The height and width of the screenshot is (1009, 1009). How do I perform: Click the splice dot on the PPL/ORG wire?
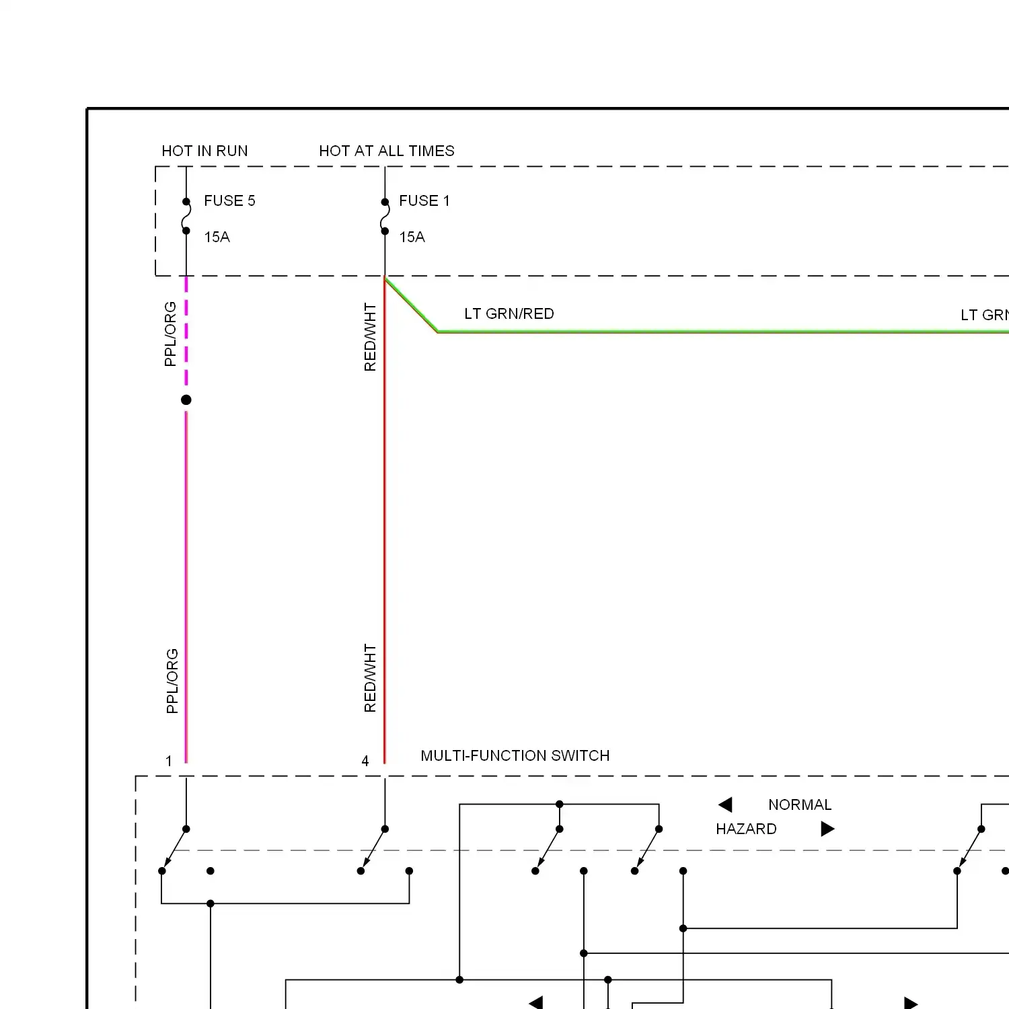[x=186, y=400]
